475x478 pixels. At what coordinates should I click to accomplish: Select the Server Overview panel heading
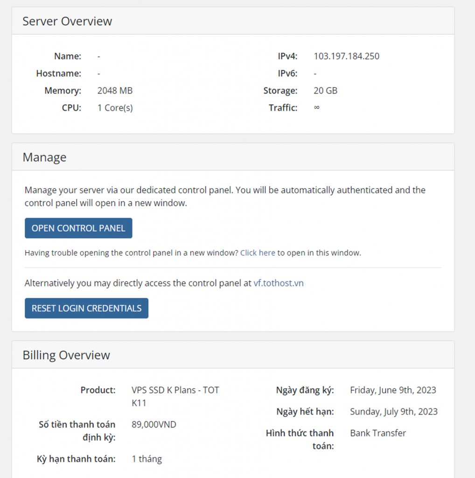67,21
